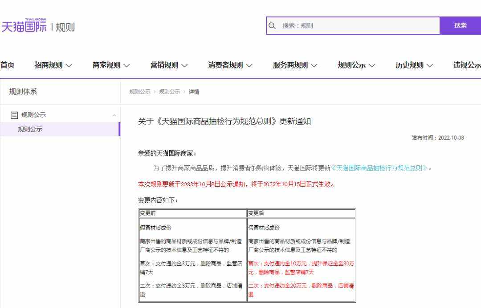Expand the chevron next to 消费者规则
This screenshot has width=481, height=308.
point(249,65)
